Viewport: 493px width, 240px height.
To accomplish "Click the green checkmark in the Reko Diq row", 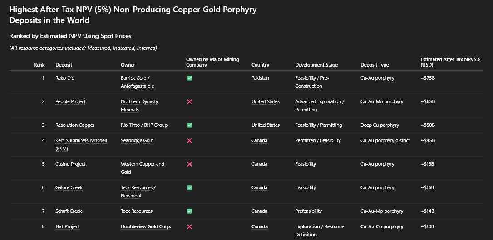I will click(189, 78).
